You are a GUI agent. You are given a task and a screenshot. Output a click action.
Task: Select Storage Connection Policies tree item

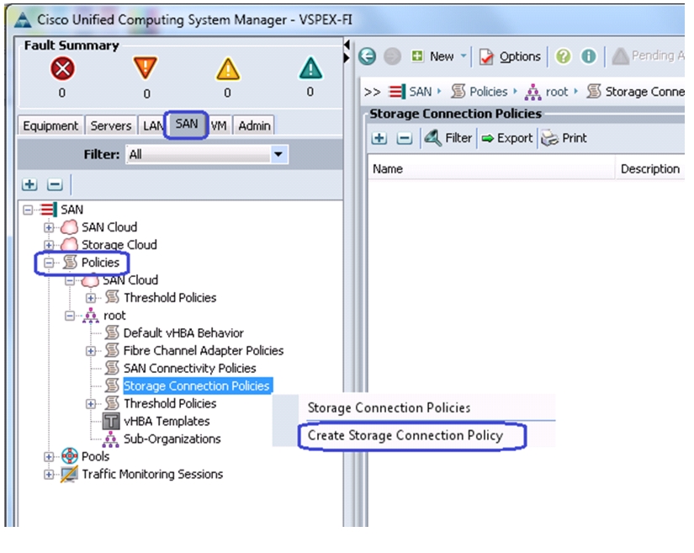197,386
